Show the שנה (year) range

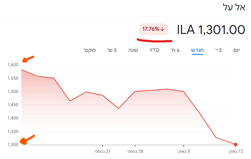(133, 51)
